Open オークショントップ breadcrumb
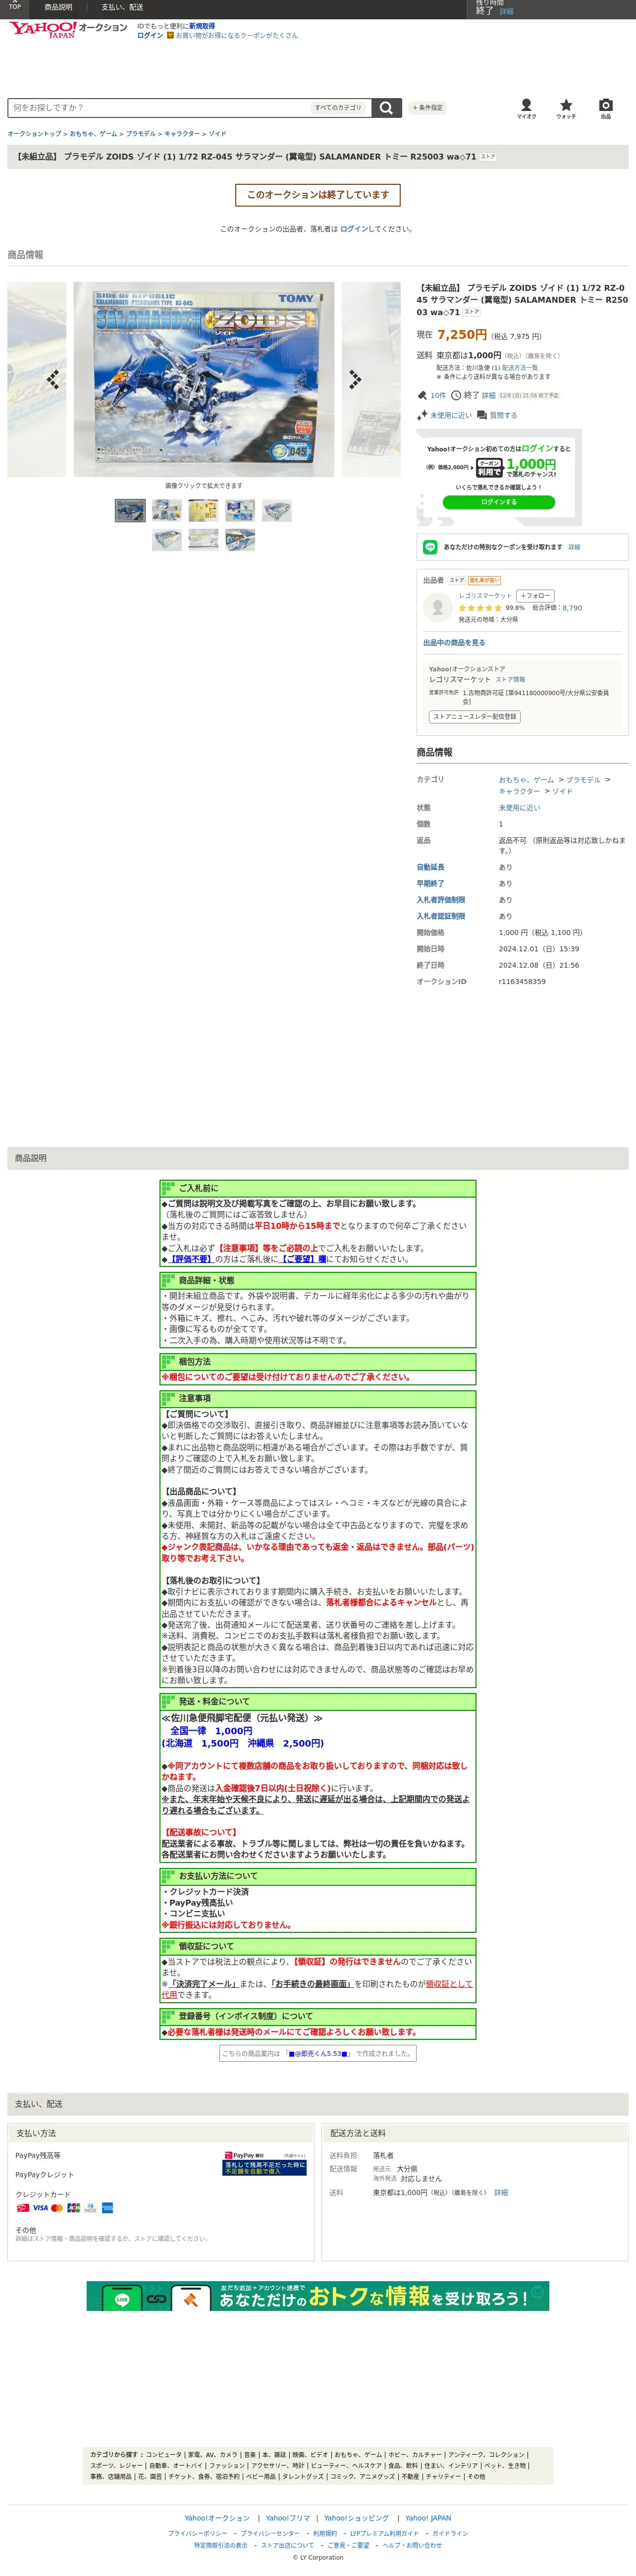The height and width of the screenshot is (2576, 636). [x=34, y=134]
